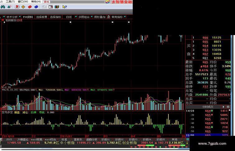Image resolution: width=235 pixels, height=151 pixels.
Task: Click the yellow down arrow in status bar
Action: tap(187, 143)
